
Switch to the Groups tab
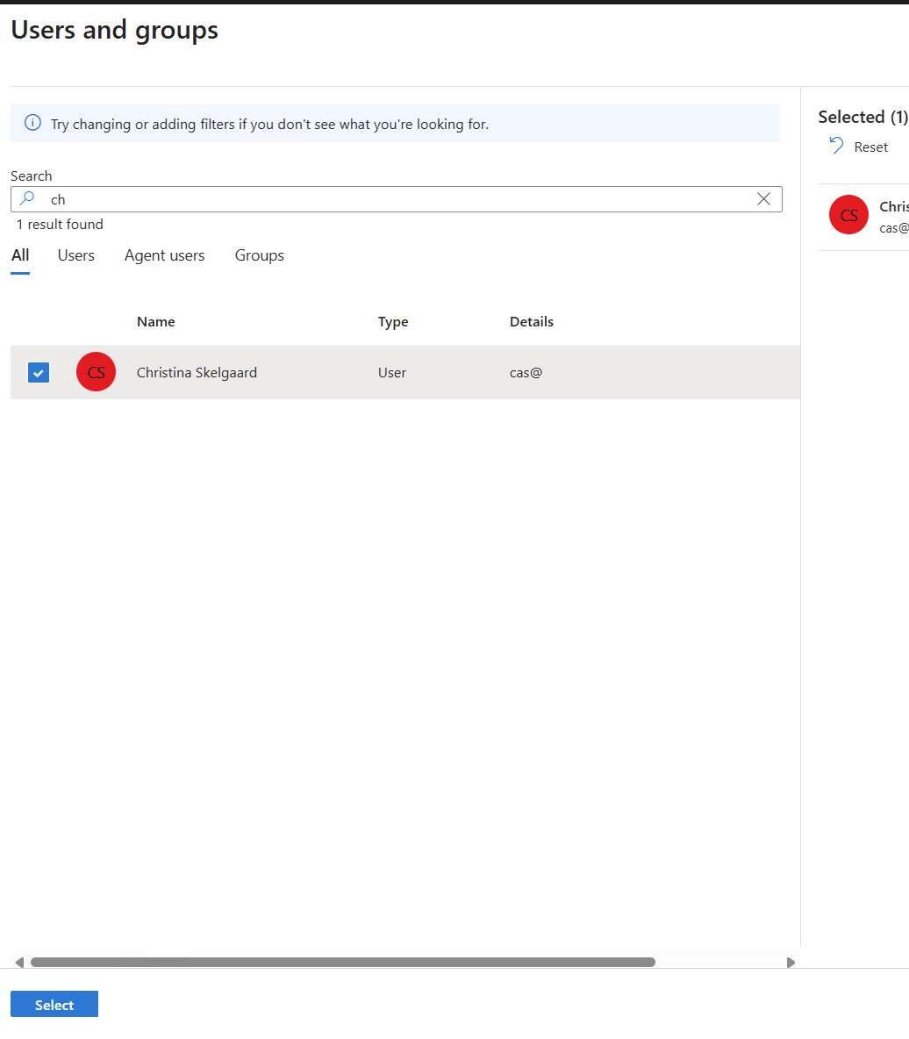[260, 255]
